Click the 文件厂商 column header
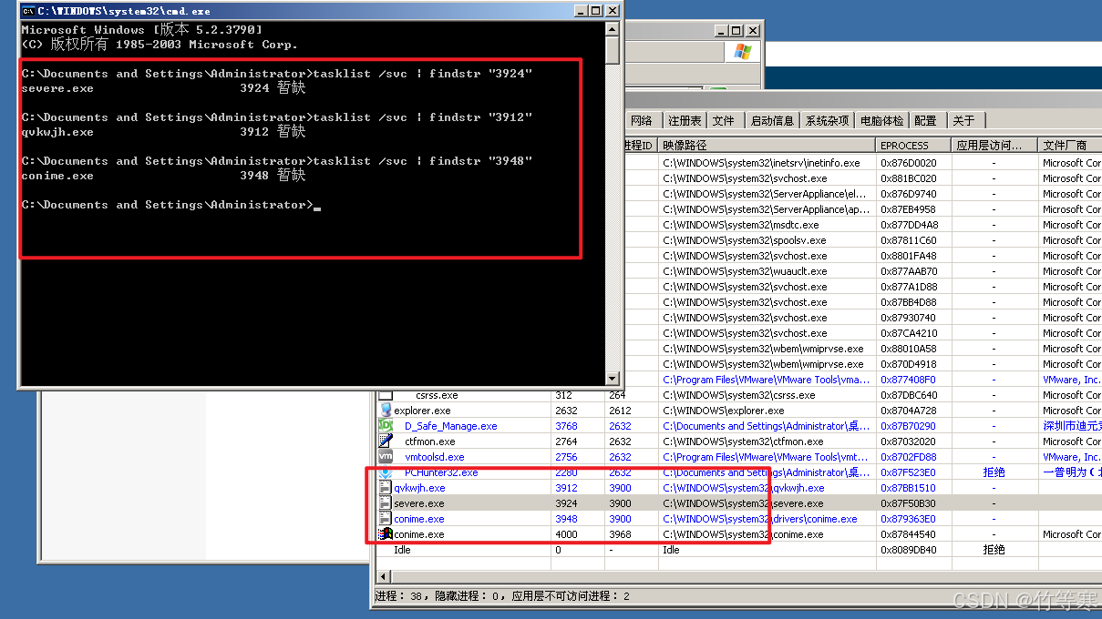Screen dimensions: 1102x619 [x=1066, y=146]
